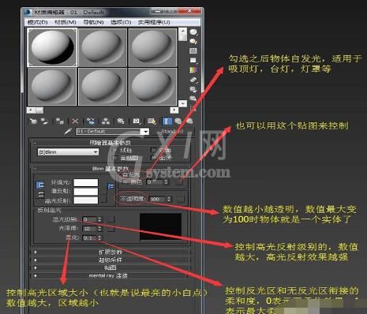Viewport: 367px width, 314px height.
Task: Click the rainbow Video Color Check icon
Action: pyautogui.click(x=193, y=70)
